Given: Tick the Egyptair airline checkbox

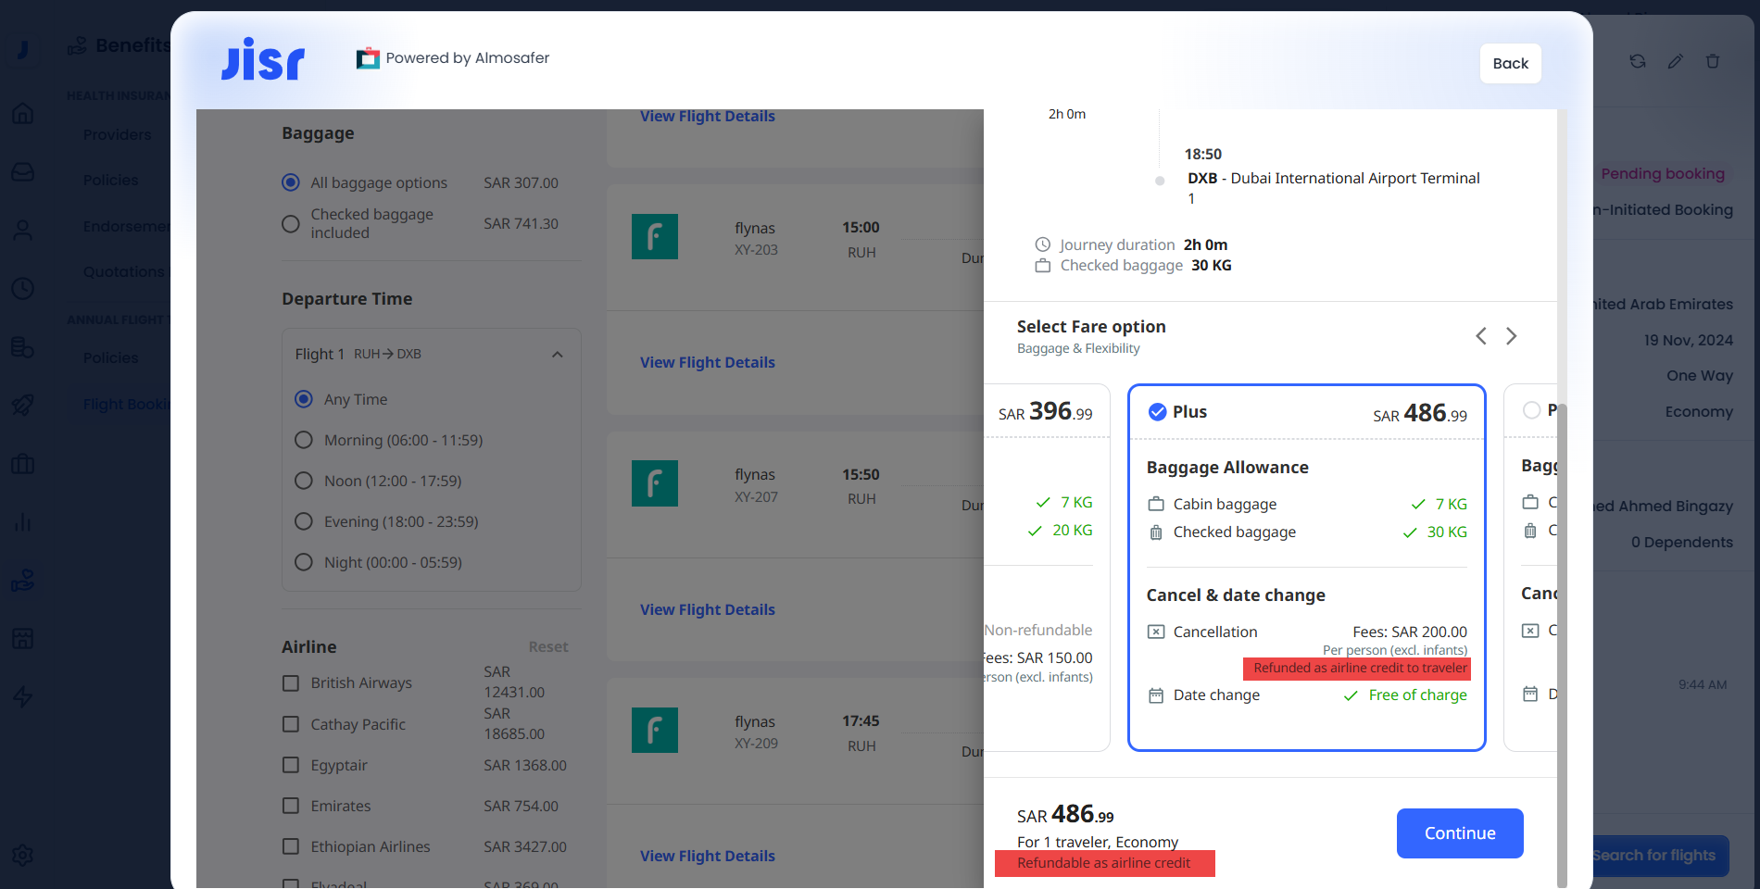Looking at the screenshot, I should point(291,765).
